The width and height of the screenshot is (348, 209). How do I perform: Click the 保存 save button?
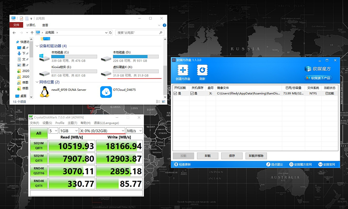click(x=232, y=156)
